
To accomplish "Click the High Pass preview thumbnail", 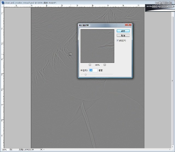I will 97,46.
